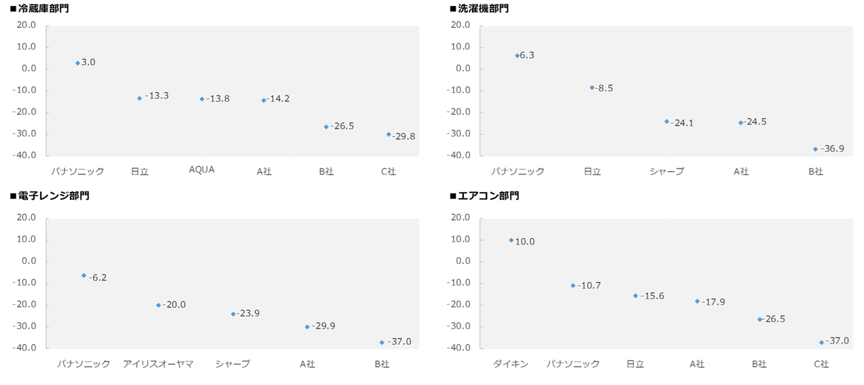864x385 pixels.
Task: Select the 10.0 ダイキン data point
Action: point(511,240)
